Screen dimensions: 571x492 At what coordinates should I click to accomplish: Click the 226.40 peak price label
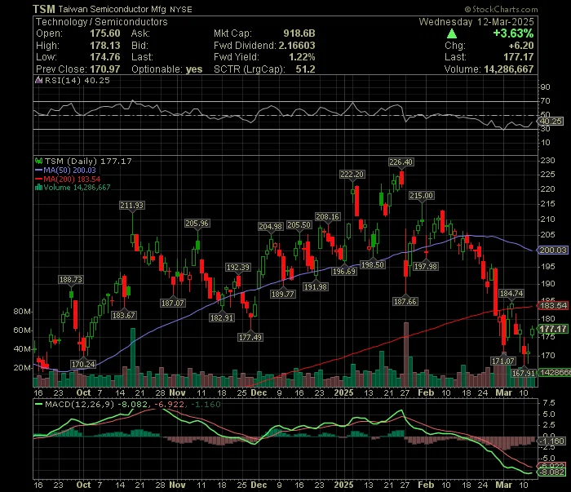[401, 162]
